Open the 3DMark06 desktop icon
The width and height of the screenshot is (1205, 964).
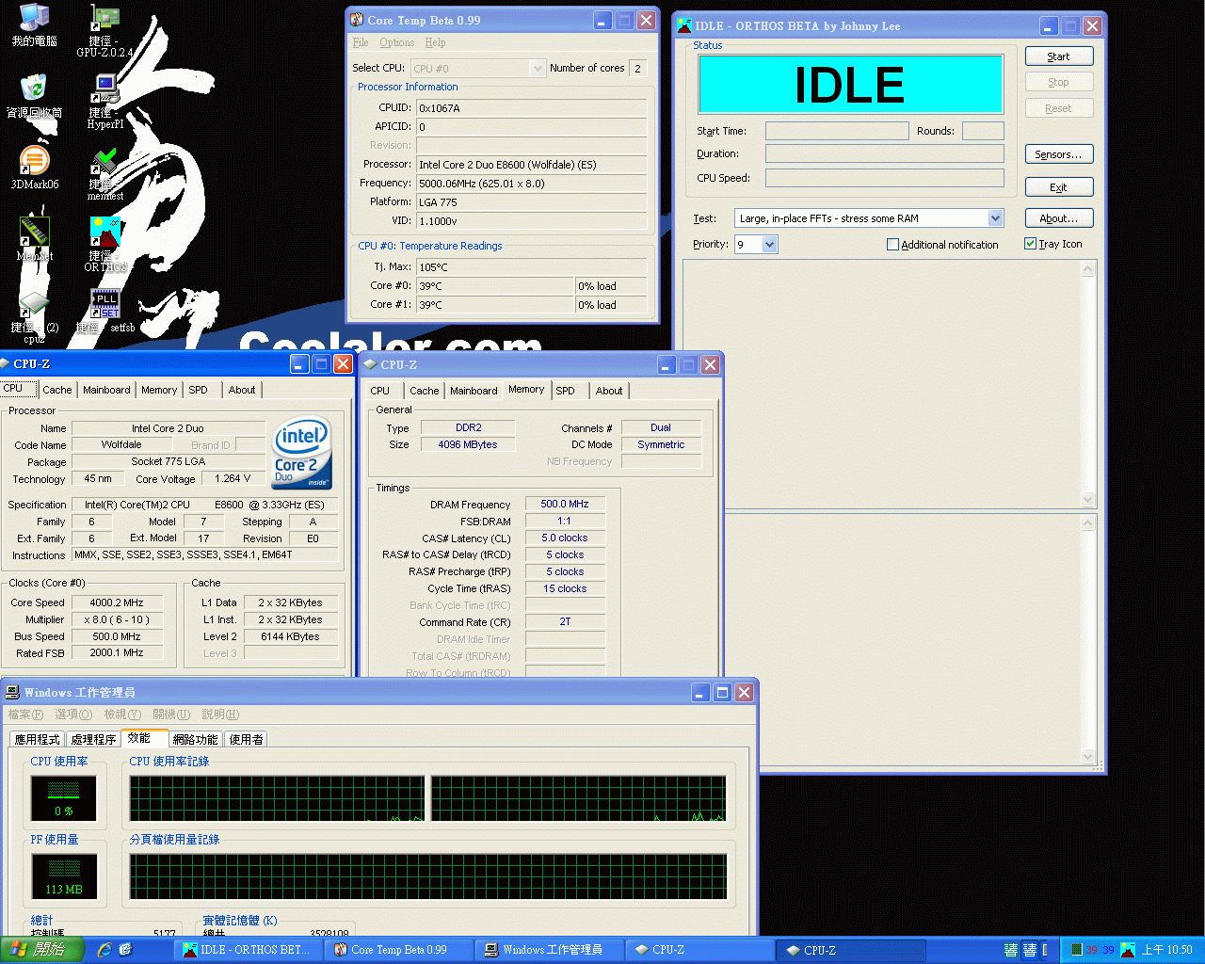(x=34, y=162)
